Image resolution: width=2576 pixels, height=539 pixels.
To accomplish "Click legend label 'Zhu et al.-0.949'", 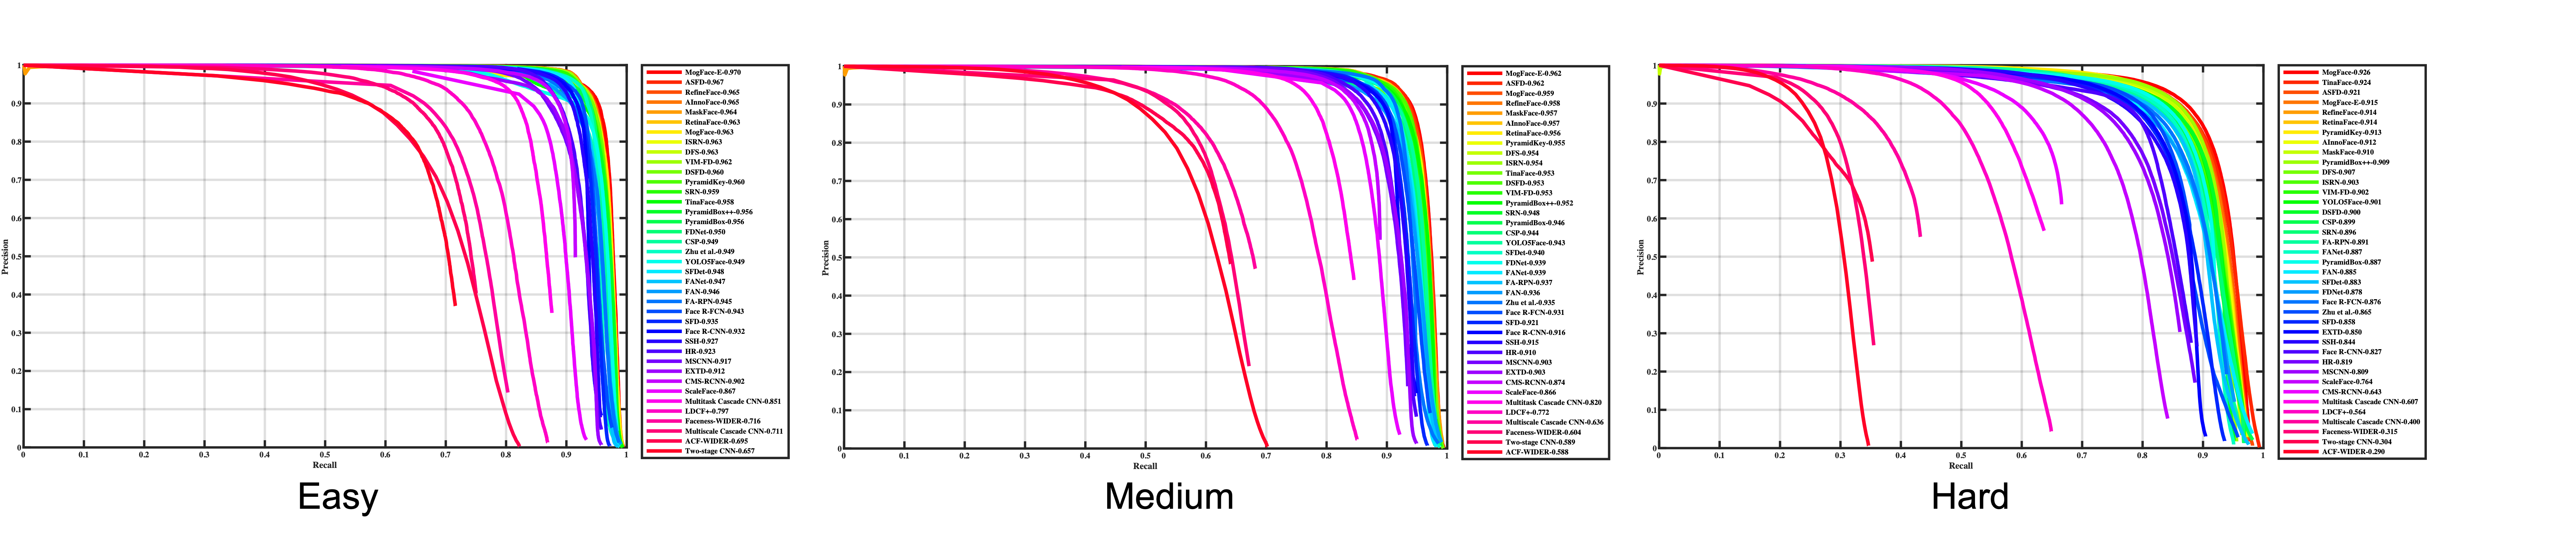I will click(710, 252).
